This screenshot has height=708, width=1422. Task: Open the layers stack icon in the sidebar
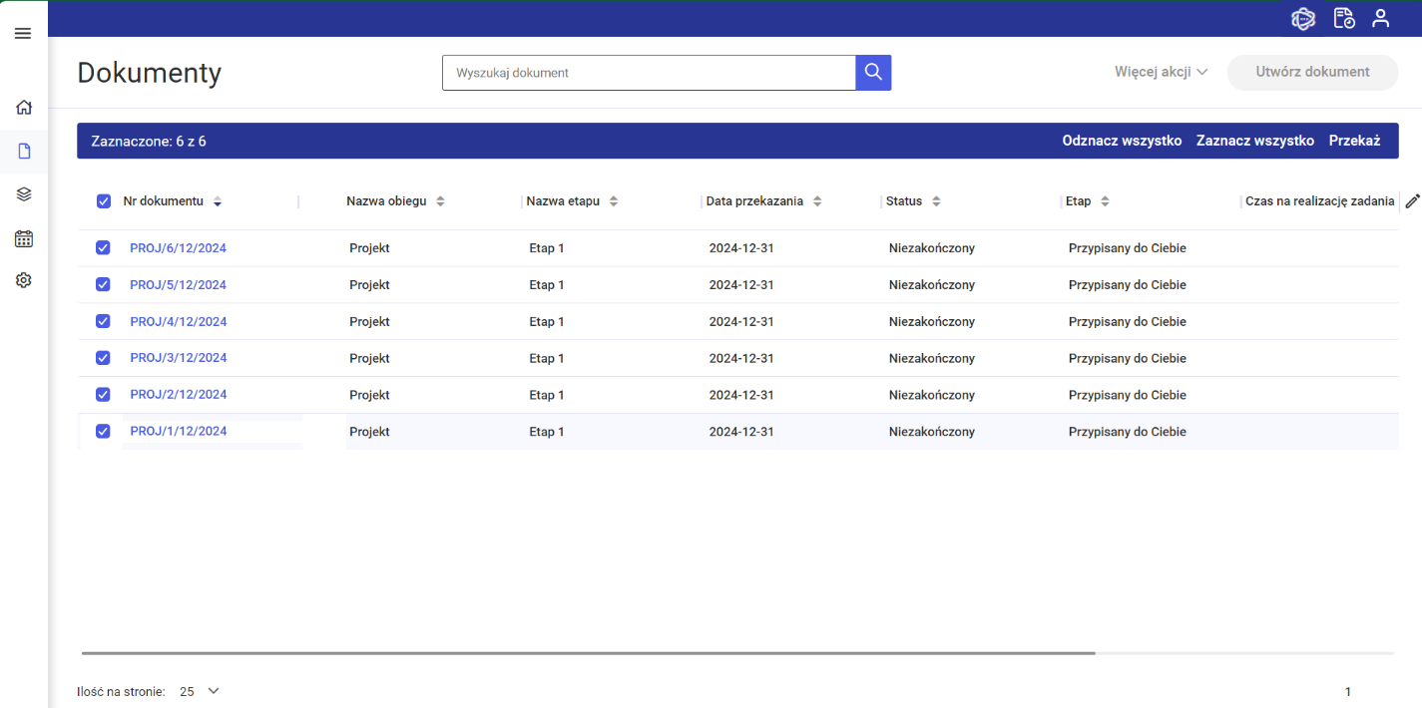click(24, 194)
